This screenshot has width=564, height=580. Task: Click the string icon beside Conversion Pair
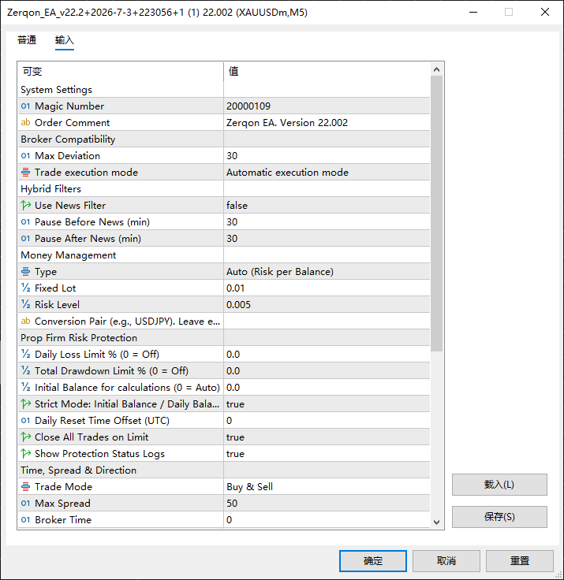[x=25, y=321]
